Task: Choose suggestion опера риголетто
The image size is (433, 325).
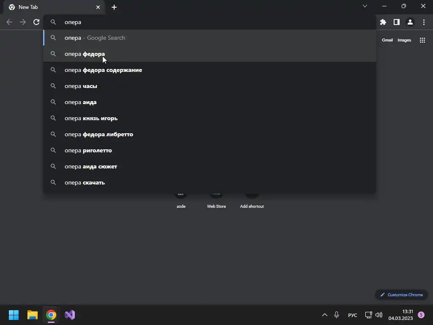Action: click(210, 150)
